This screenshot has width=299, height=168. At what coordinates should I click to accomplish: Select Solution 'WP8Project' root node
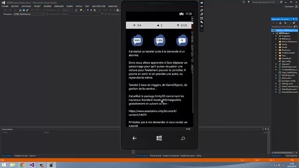[285, 30]
